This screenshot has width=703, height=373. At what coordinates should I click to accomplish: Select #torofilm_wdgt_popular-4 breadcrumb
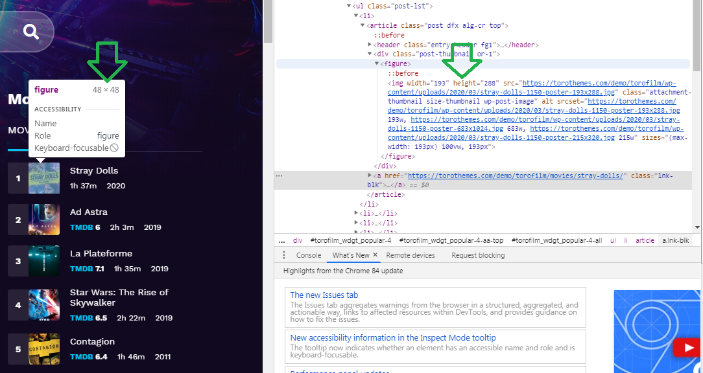[x=351, y=240]
